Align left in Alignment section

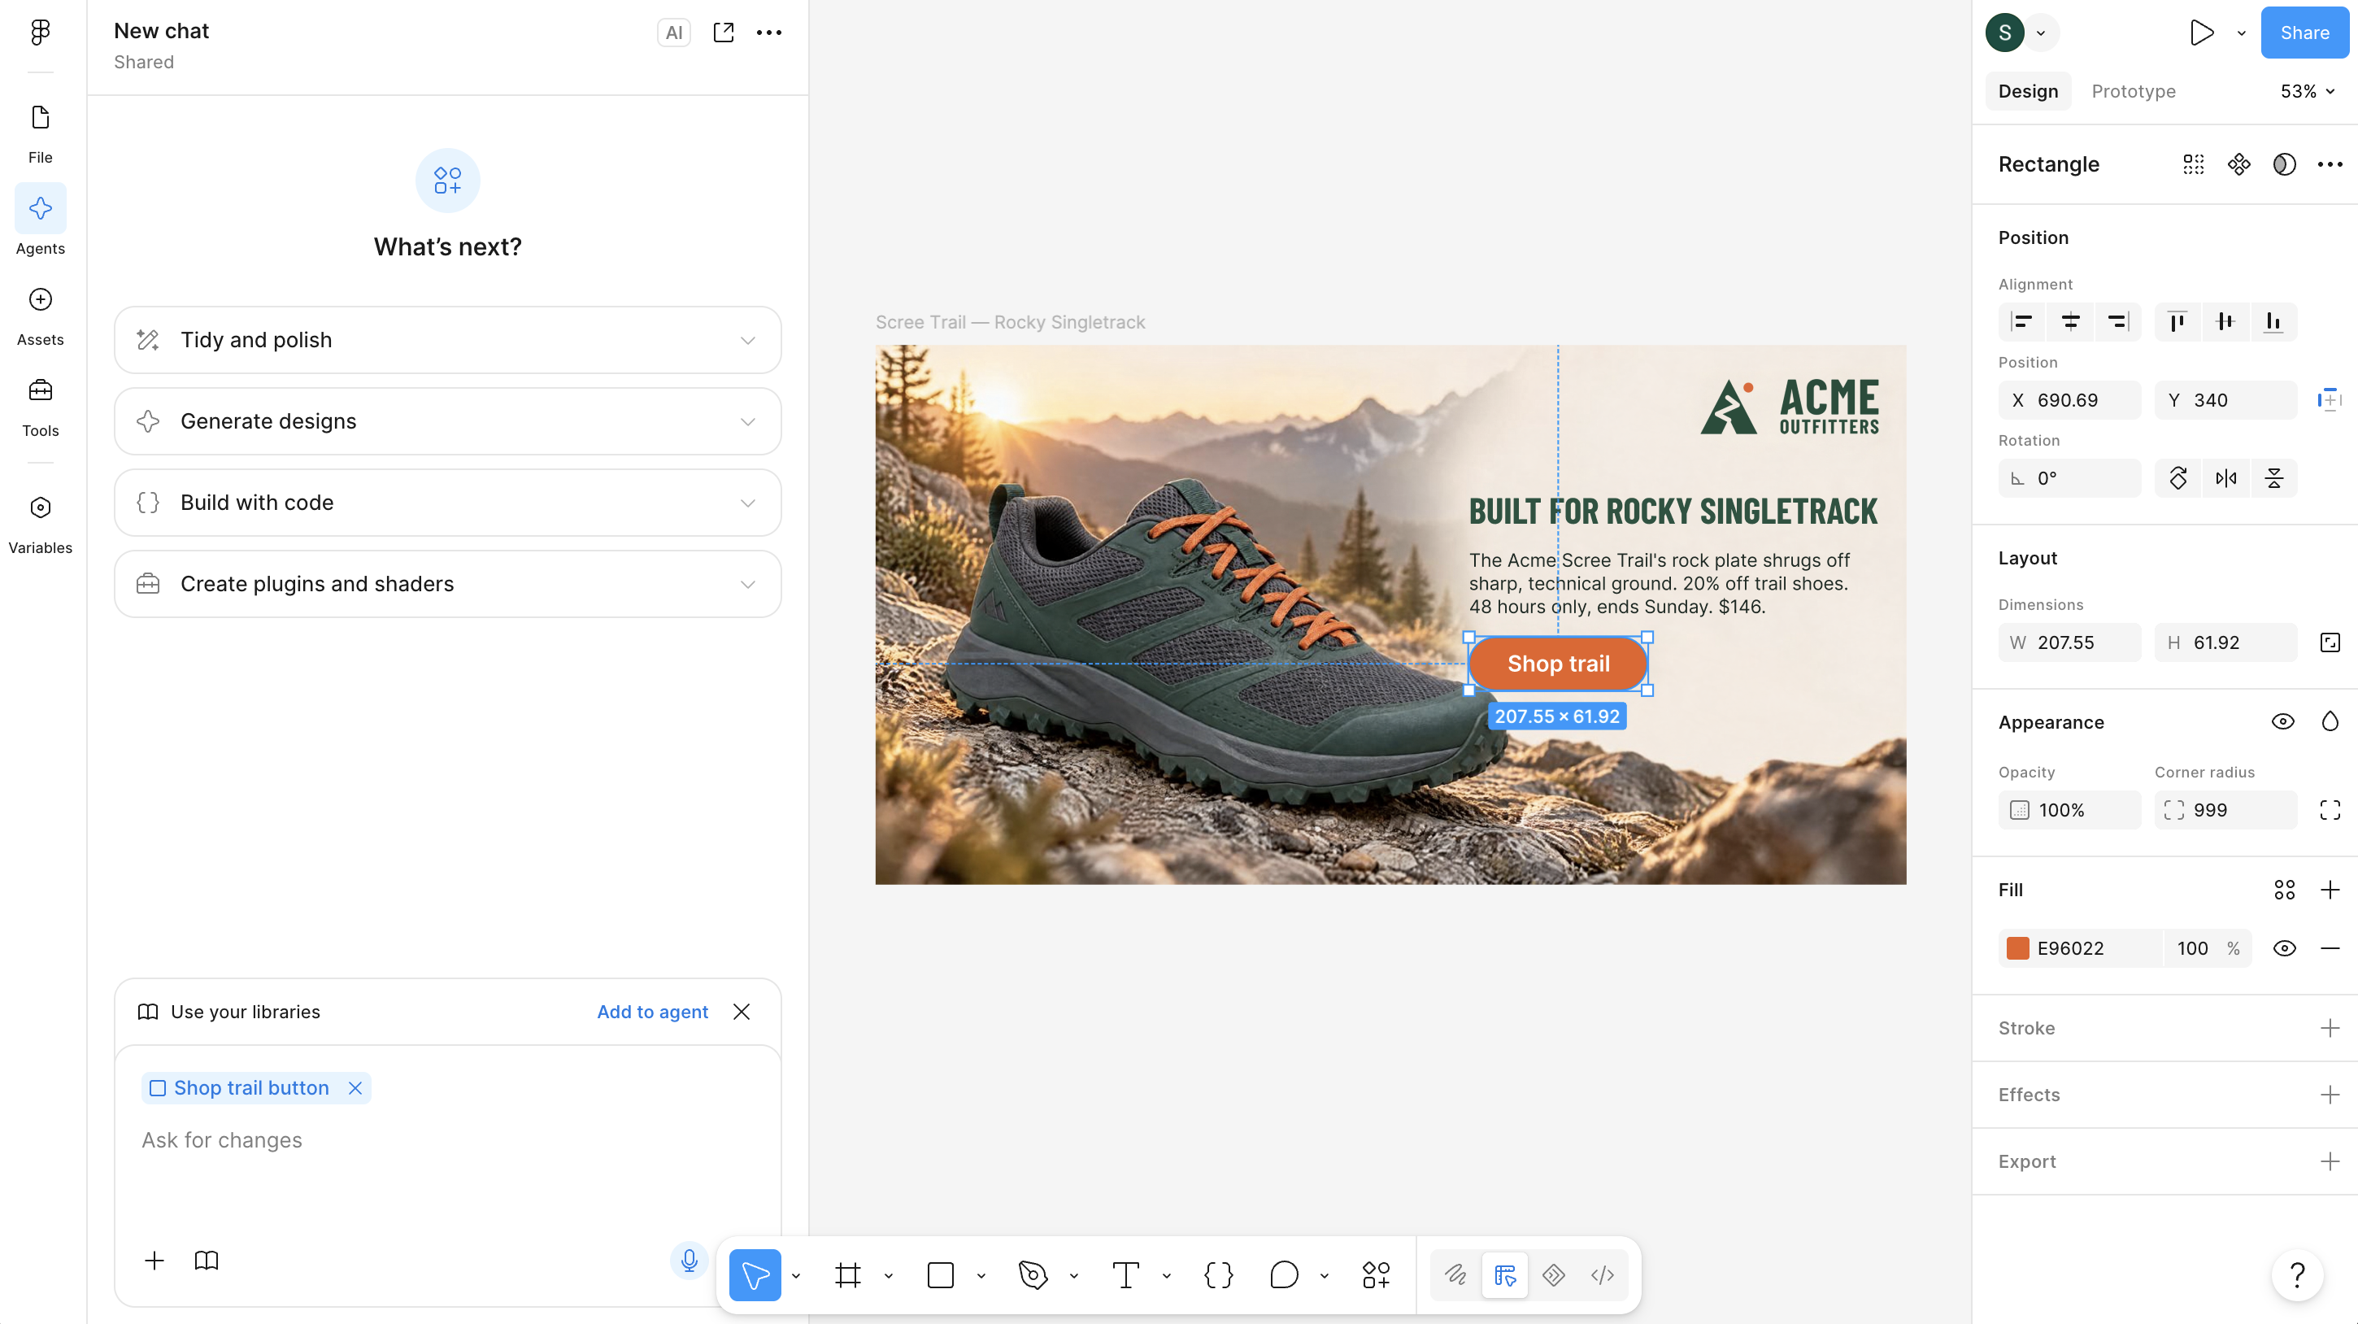(x=2022, y=321)
